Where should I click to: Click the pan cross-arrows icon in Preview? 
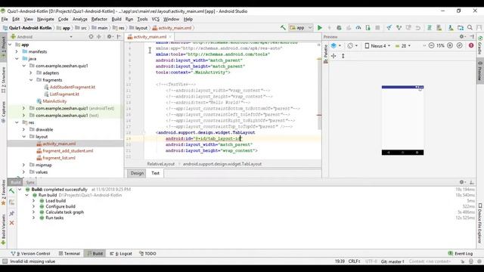click(334, 56)
